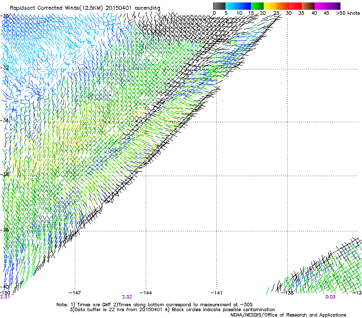
Task: Select the yellow 20-25 knots legend color
Action: [x=270, y=6]
